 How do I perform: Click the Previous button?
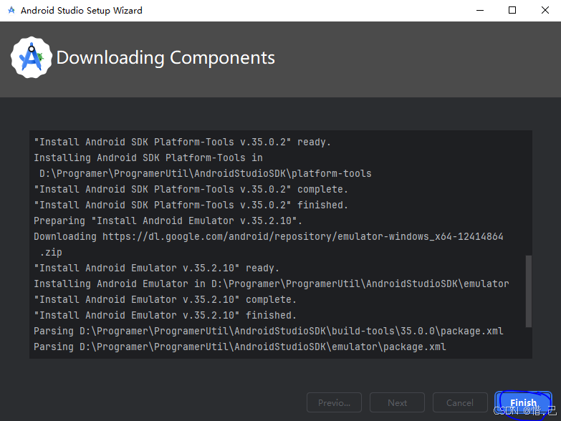pos(334,402)
